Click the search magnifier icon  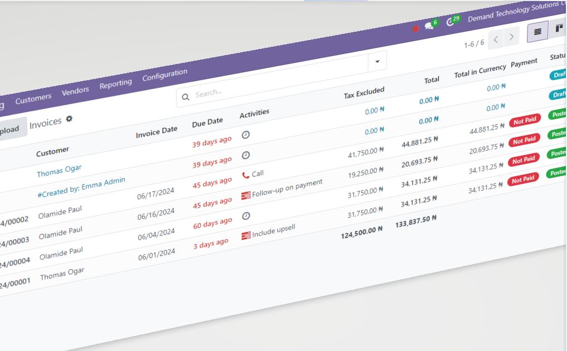[185, 97]
